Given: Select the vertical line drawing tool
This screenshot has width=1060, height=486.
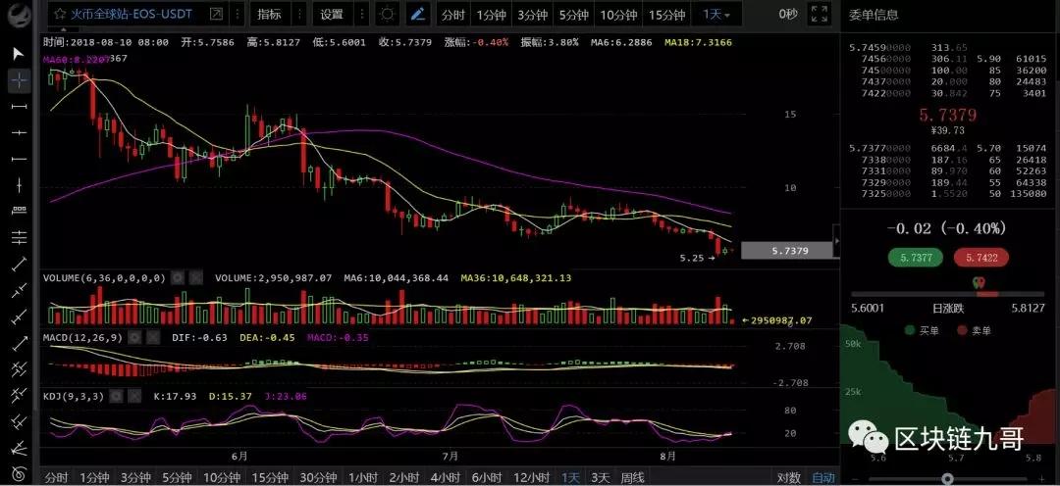Looking at the screenshot, I should pyautogui.click(x=19, y=184).
